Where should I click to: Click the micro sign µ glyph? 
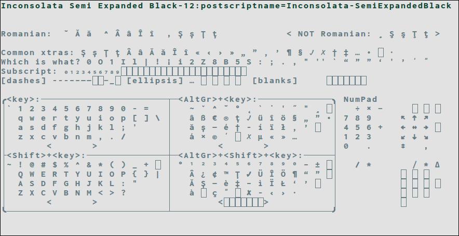click(261, 137)
